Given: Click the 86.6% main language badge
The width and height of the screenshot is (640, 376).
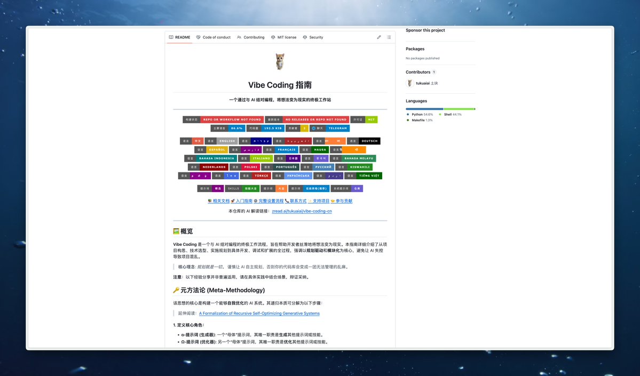Looking at the screenshot, I should click(x=228, y=128).
